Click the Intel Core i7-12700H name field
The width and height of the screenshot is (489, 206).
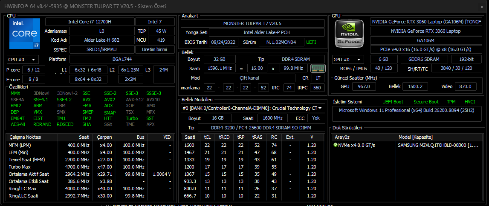tap(90, 22)
